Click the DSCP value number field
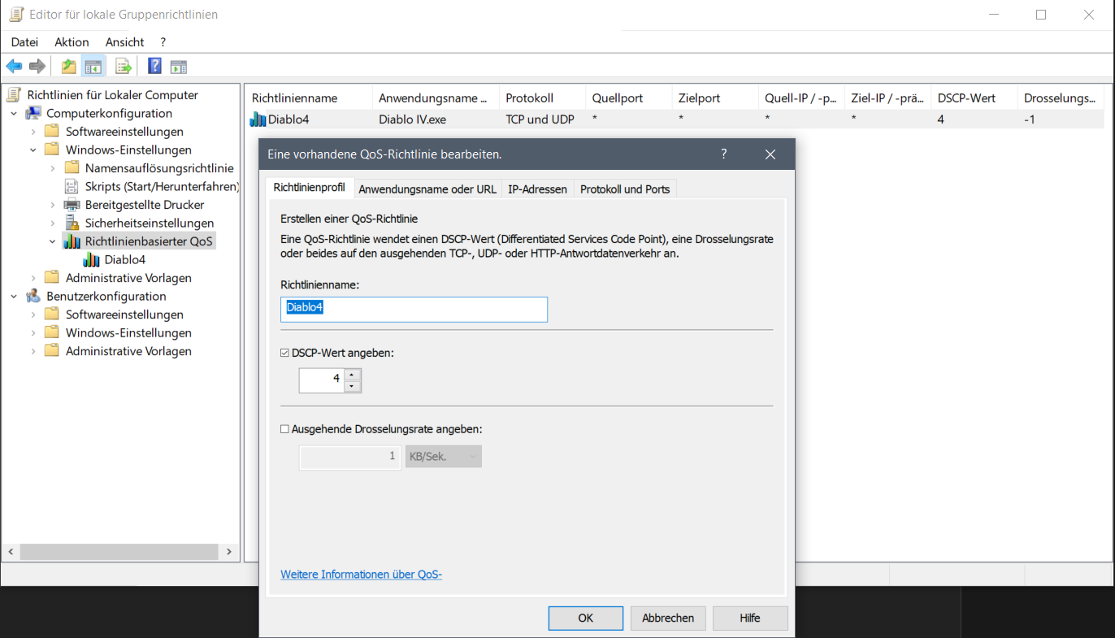The image size is (1115, 638). (321, 380)
